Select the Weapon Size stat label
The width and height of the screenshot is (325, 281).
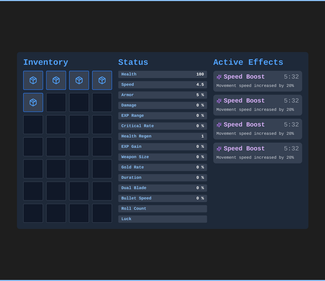click(x=135, y=157)
